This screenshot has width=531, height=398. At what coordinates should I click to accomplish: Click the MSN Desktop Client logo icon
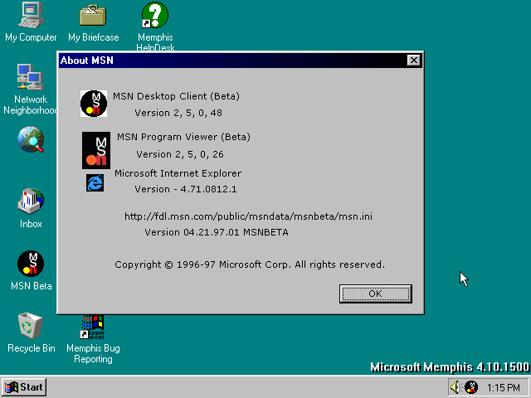94,104
